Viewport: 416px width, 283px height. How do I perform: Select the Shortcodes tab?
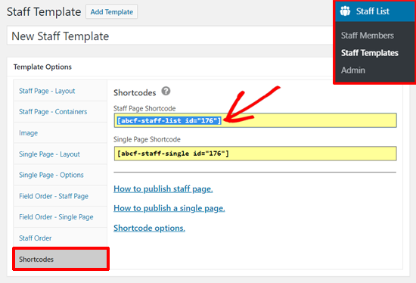click(x=61, y=259)
